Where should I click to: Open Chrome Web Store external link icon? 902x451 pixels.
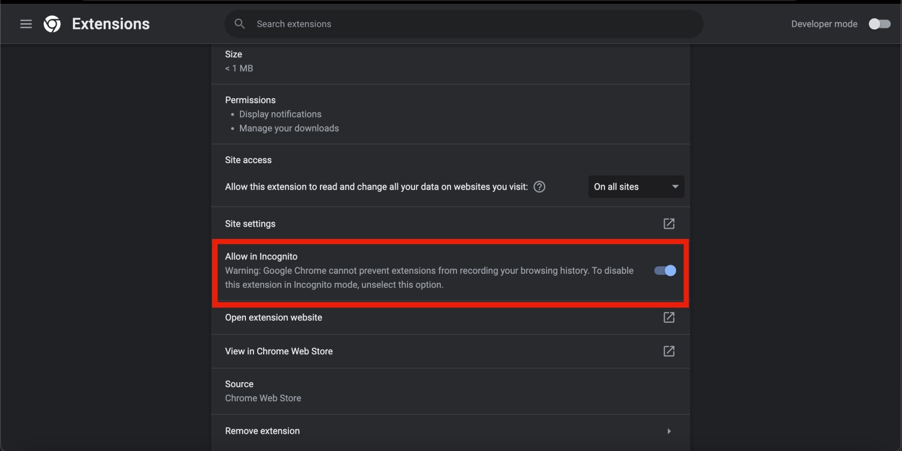pyautogui.click(x=669, y=351)
